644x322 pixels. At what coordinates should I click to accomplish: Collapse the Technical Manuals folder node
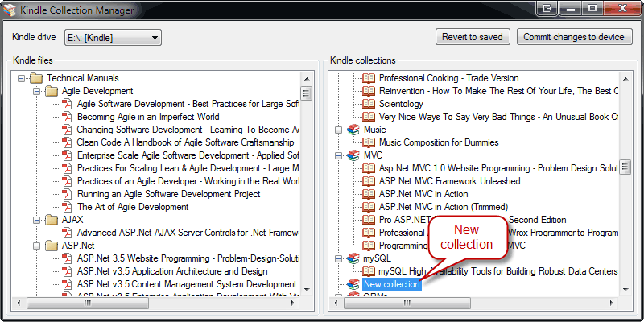(x=22, y=78)
